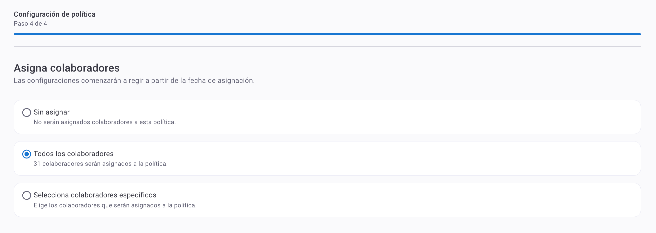Click the blue step progress bar
The image size is (656, 233).
pos(327,34)
